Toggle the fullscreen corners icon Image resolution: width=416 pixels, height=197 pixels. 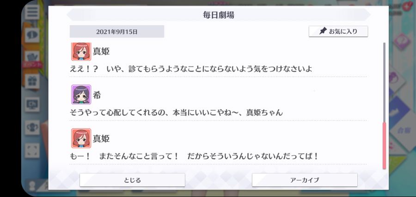click(32, 151)
